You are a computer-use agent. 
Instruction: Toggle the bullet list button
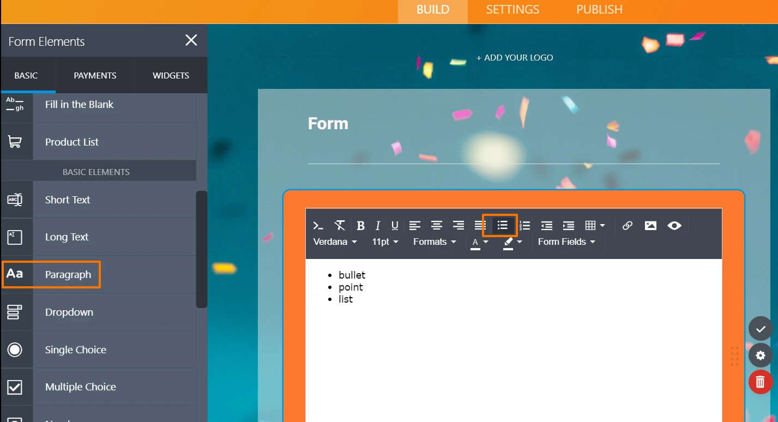click(x=502, y=226)
